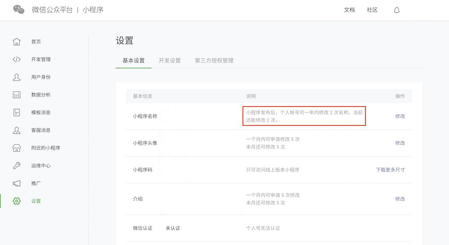Select the nearby mini programs store icon
The height and width of the screenshot is (245, 449).
point(17,148)
